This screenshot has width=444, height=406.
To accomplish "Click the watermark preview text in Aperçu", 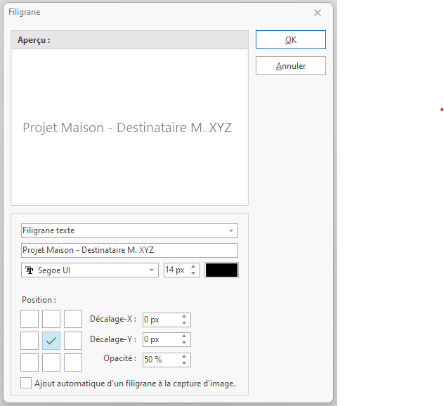I will pos(127,128).
